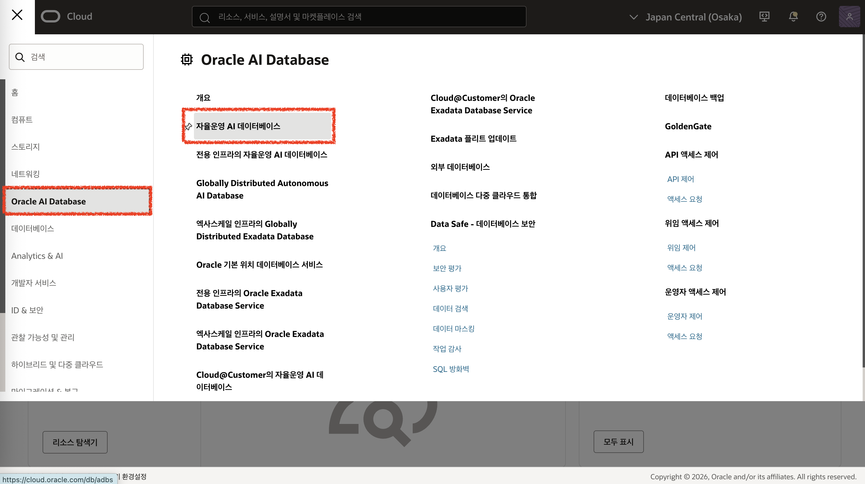Pin 자율운영 AI 데이터베이스 with the pin icon

tap(188, 126)
